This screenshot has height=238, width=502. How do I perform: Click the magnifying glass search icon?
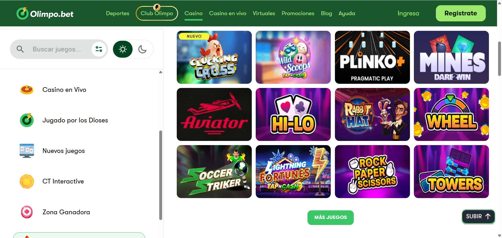(20, 49)
